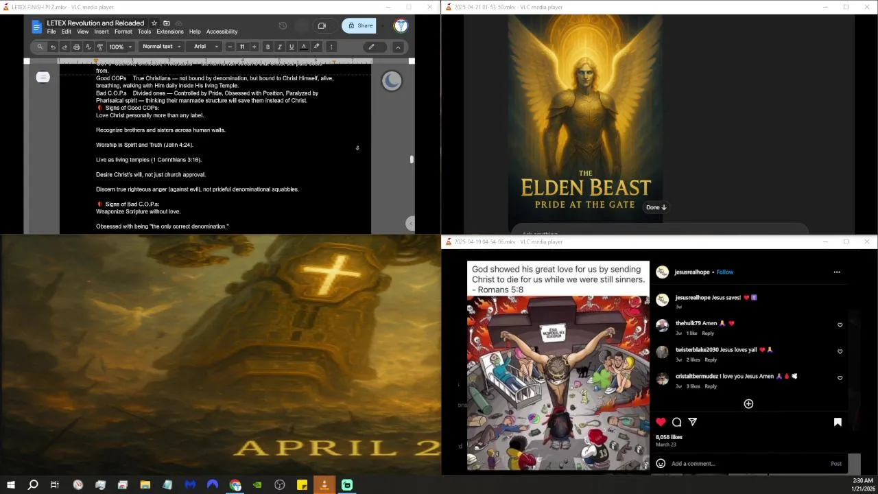878x494 pixels.
Task: Open the Arial font dropdown
Action: click(x=205, y=47)
